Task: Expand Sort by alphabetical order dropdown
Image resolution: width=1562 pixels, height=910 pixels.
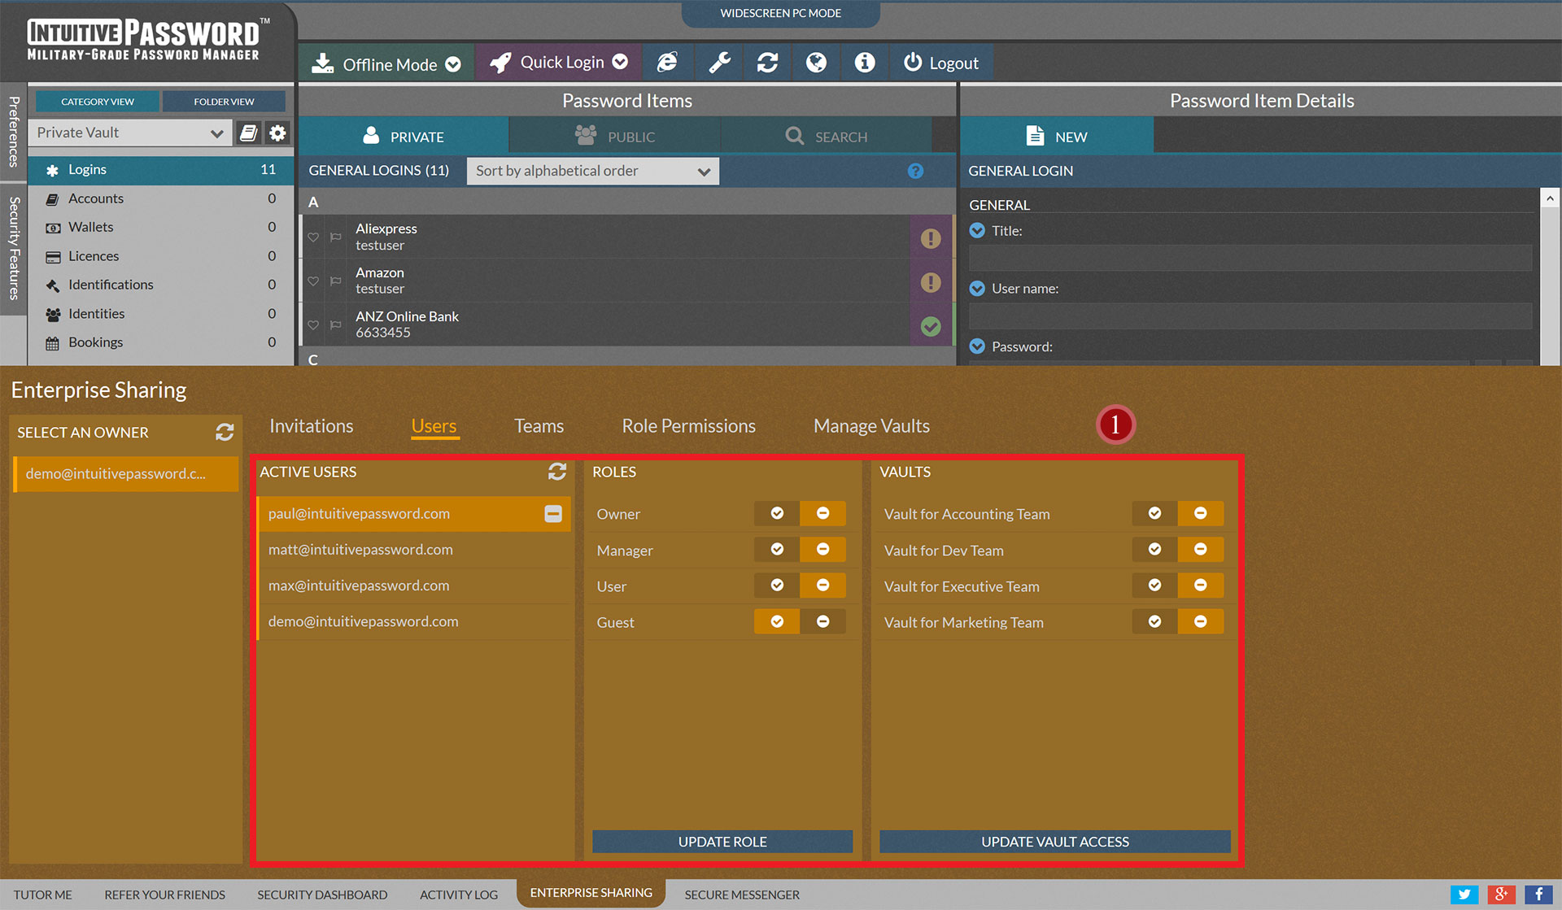Action: click(x=592, y=171)
